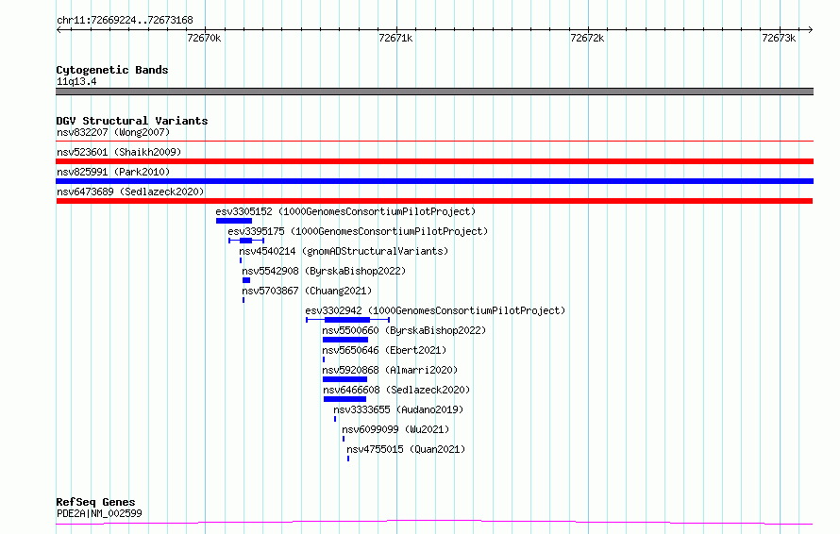Open the DGV Structural Variants track heading

coord(132,121)
